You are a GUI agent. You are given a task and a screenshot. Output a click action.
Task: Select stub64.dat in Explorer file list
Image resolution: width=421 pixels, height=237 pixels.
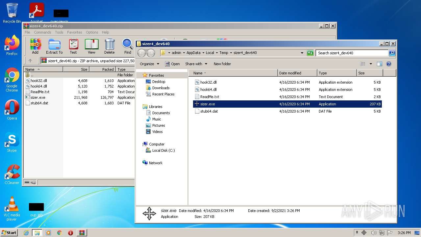pos(209,111)
